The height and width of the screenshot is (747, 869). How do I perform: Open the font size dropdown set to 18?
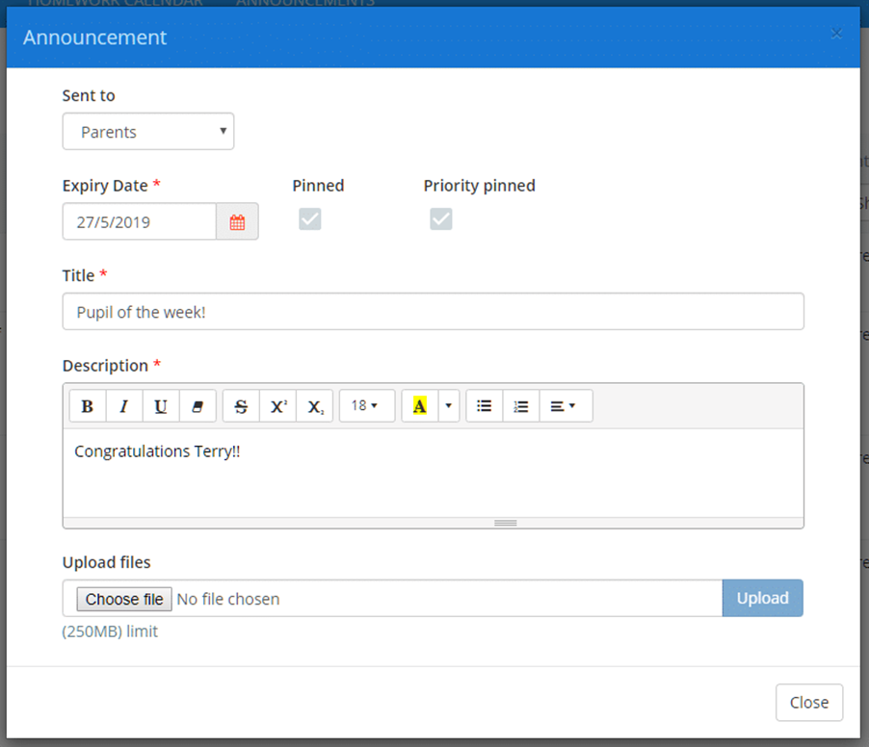click(x=366, y=405)
